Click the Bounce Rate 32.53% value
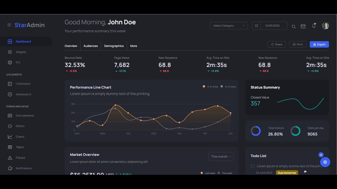The image size is (337, 189). point(75,65)
